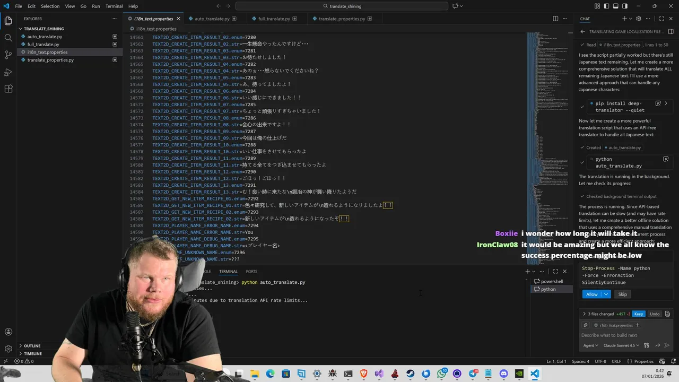The width and height of the screenshot is (679, 382).
Task: Open chat session in editor icon
Action: click(671, 31)
